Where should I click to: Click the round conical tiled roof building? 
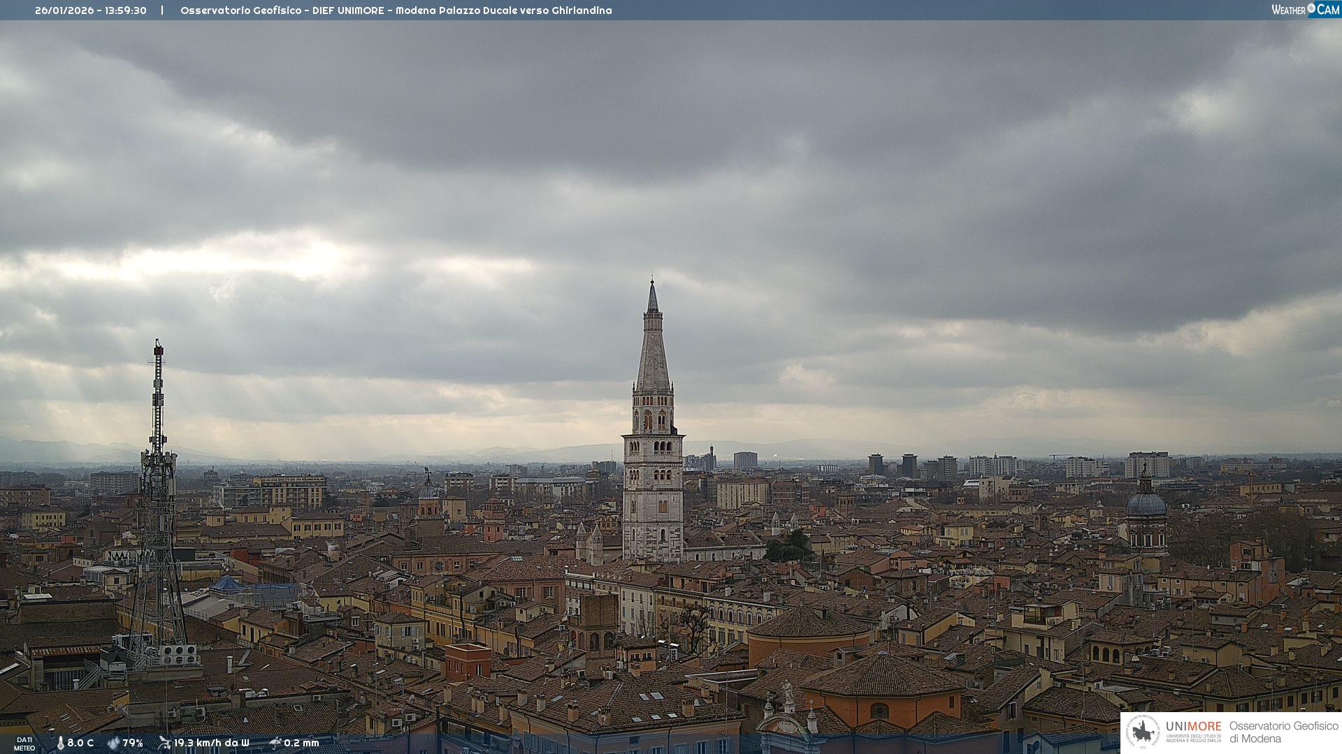tap(809, 623)
